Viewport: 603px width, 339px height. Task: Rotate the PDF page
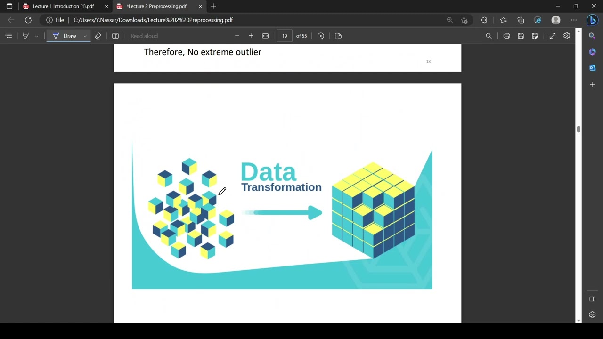point(321,36)
